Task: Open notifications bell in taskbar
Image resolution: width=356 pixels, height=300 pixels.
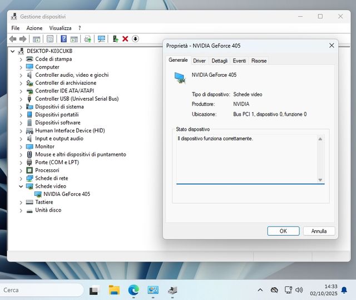Action: [x=344, y=290]
